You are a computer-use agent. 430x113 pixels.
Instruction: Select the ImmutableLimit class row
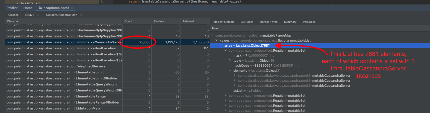click(107, 72)
